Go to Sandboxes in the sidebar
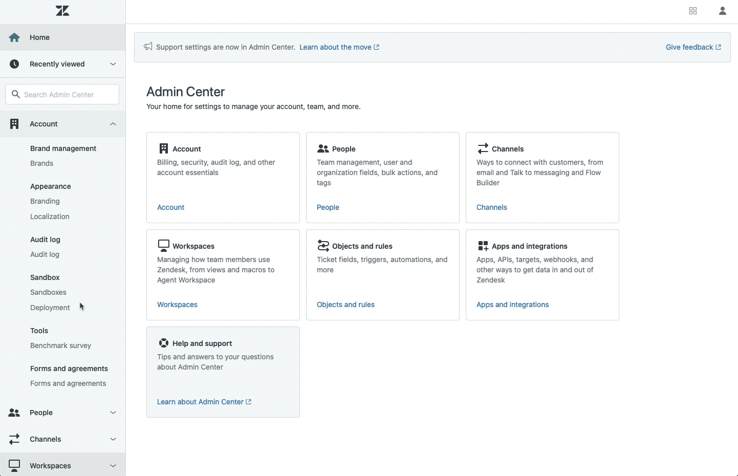Viewport: 738px width, 476px height. pyautogui.click(x=48, y=292)
